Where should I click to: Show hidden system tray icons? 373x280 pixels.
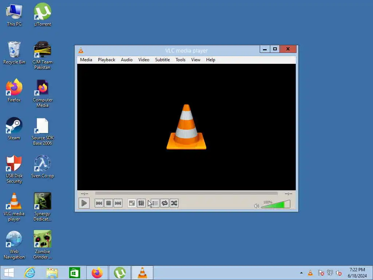click(x=301, y=273)
